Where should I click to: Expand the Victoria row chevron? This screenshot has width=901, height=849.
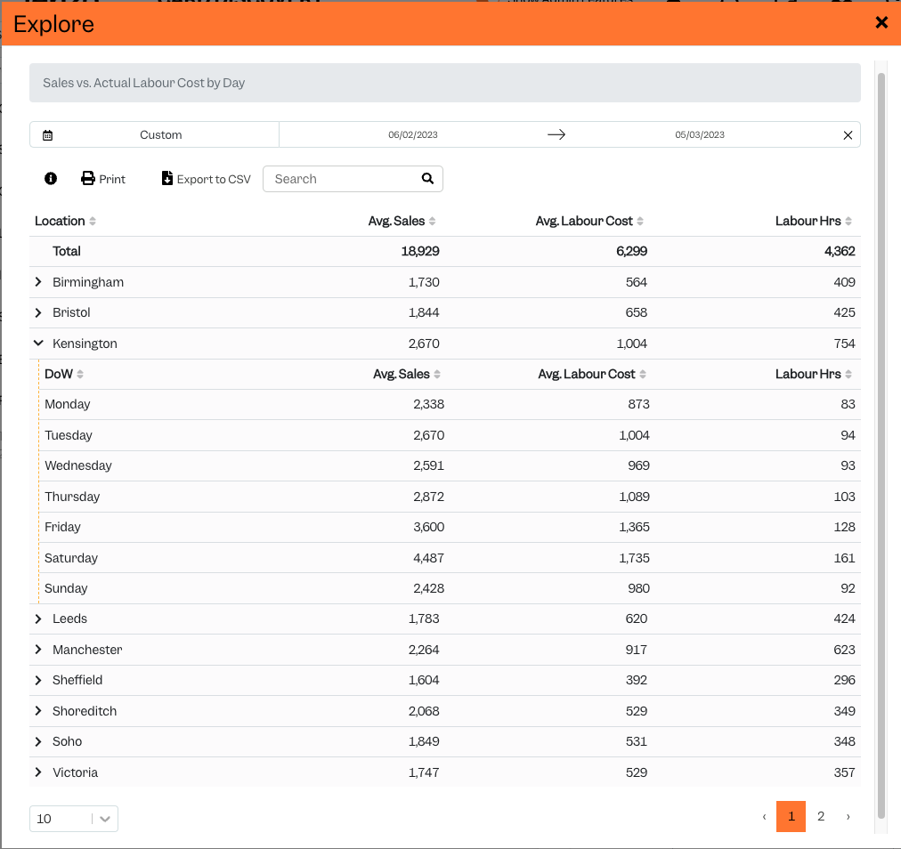(x=38, y=772)
